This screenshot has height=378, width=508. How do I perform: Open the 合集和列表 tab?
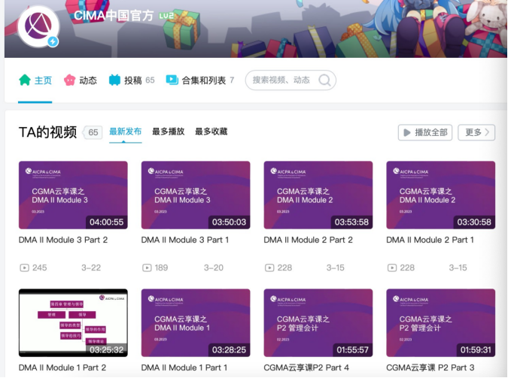203,80
